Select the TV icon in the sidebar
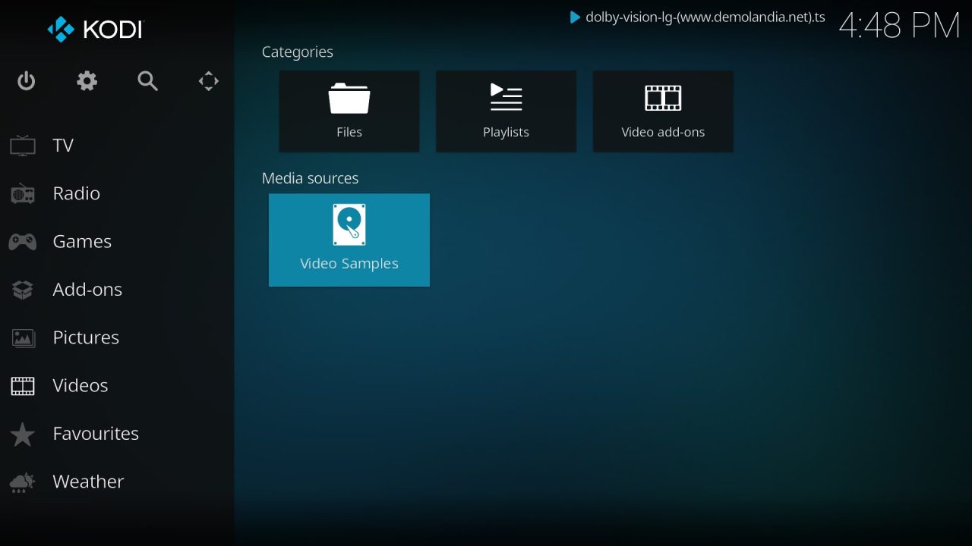Image resolution: width=972 pixels, height=546 pixels. tap(22, 145)
